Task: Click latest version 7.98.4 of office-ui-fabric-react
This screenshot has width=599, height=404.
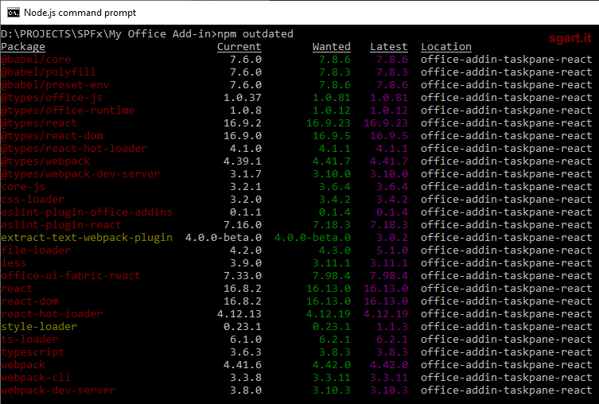Action: pos(389,276)
